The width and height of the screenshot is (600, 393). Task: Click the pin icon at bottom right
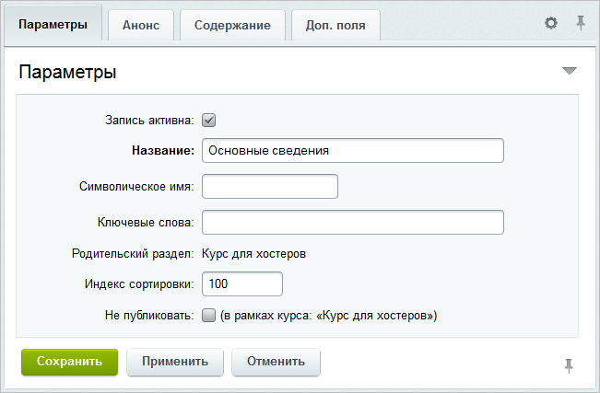(569, 365)
